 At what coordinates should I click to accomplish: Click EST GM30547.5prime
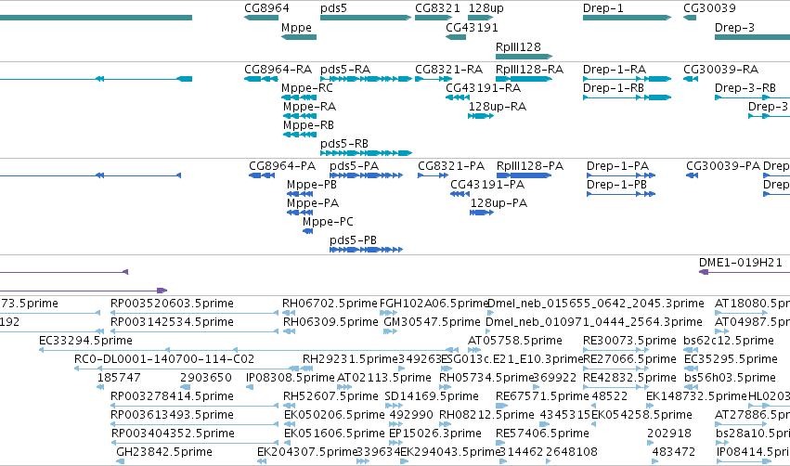click(391, 331)
